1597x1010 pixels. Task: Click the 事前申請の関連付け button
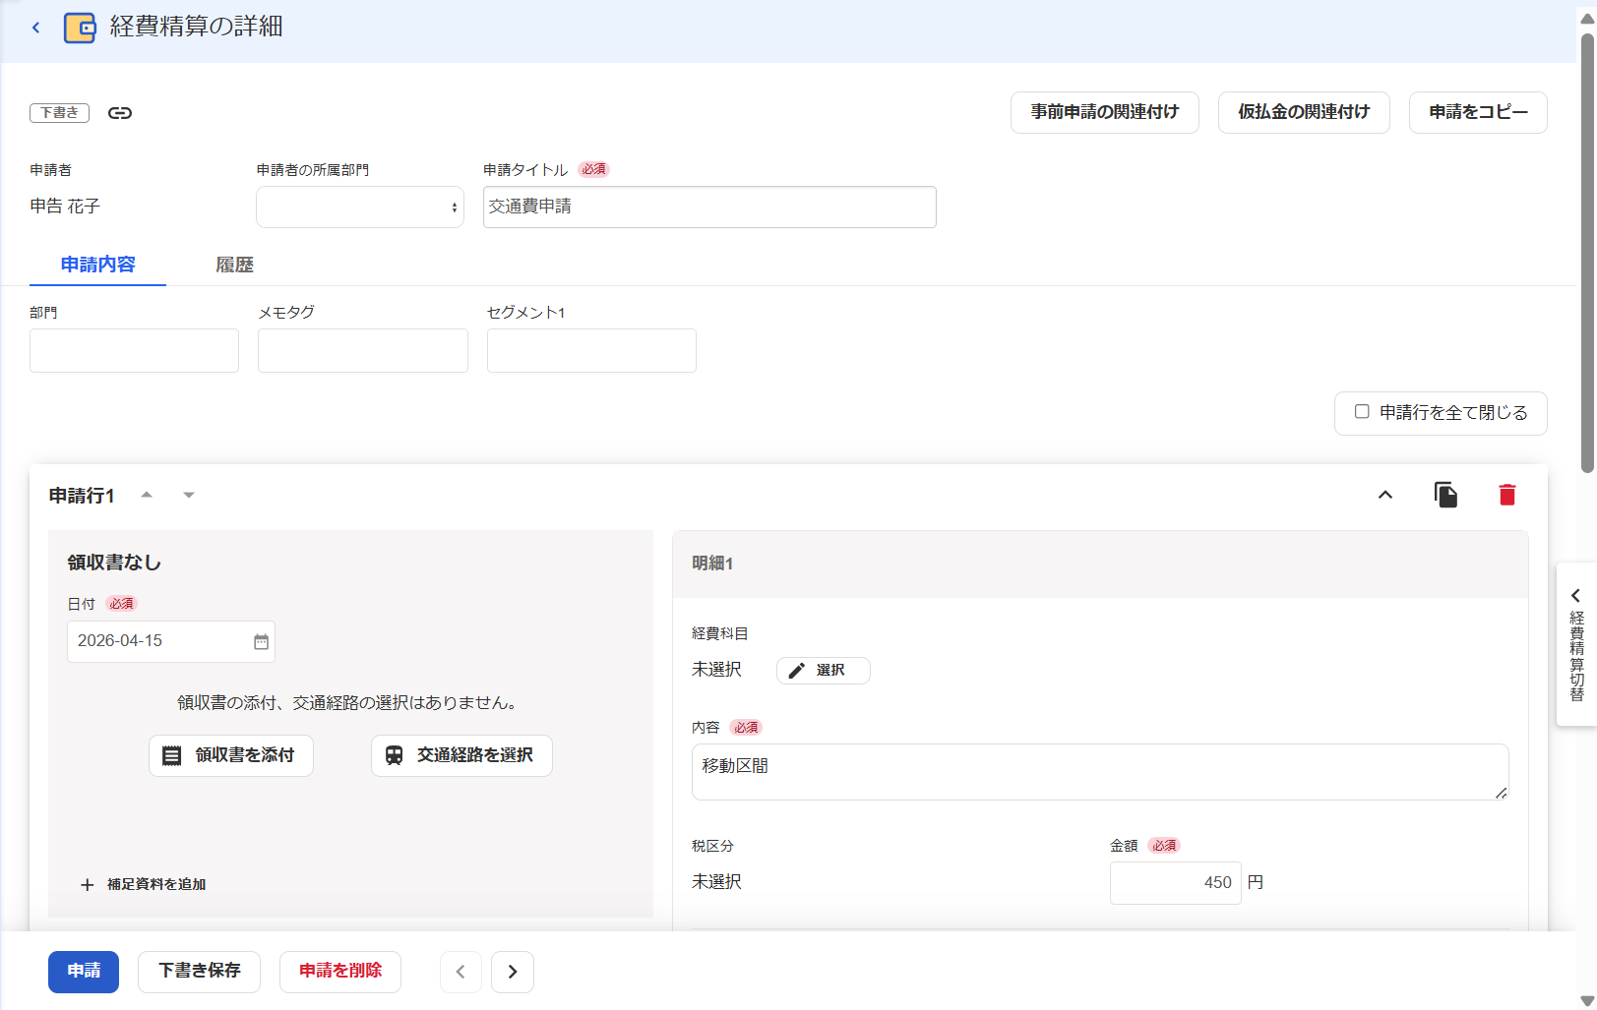[1105, 113]
